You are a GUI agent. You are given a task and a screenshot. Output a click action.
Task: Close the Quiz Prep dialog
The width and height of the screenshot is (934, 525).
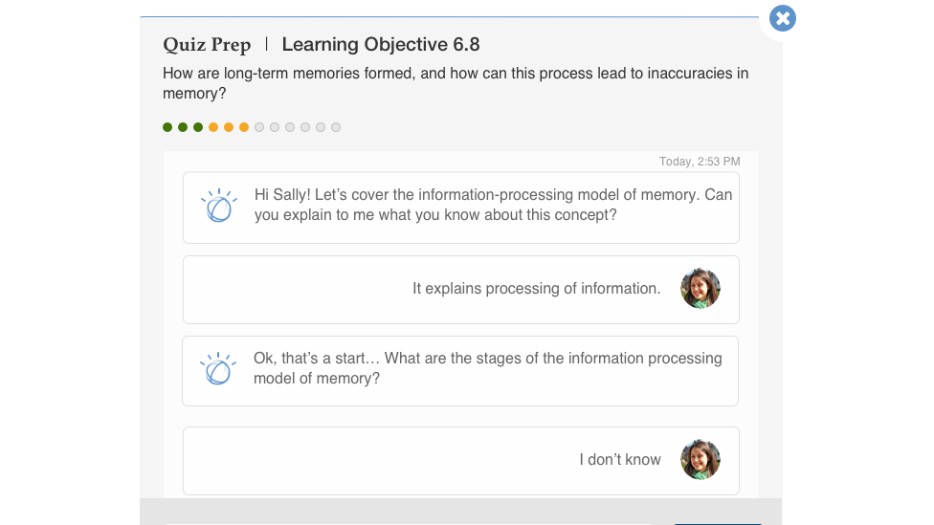point(783,18)
